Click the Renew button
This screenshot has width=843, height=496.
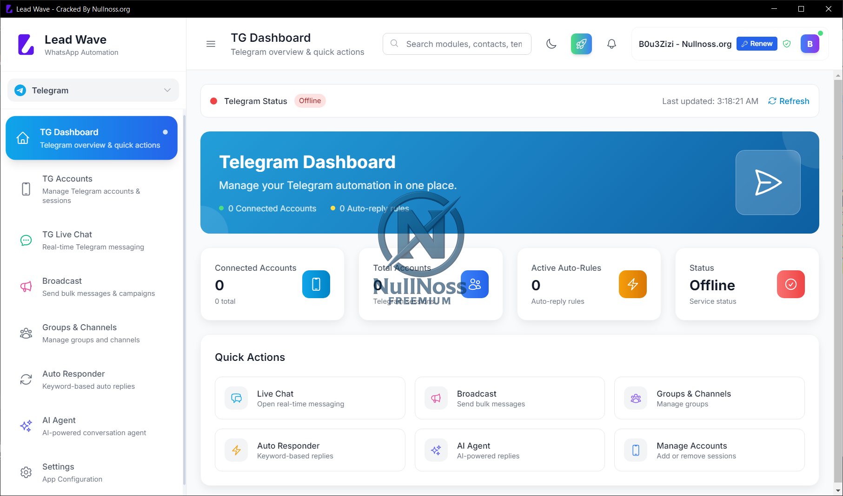click(x=757, y=44)
